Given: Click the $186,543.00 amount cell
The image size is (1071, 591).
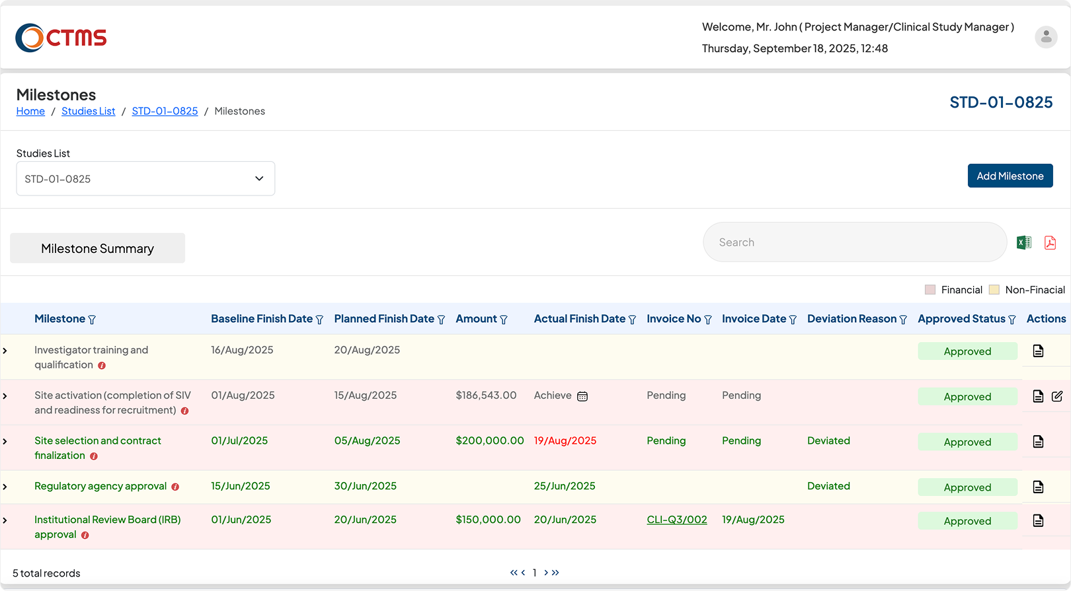Looking at the screenshot, I should tap(486, 396).
